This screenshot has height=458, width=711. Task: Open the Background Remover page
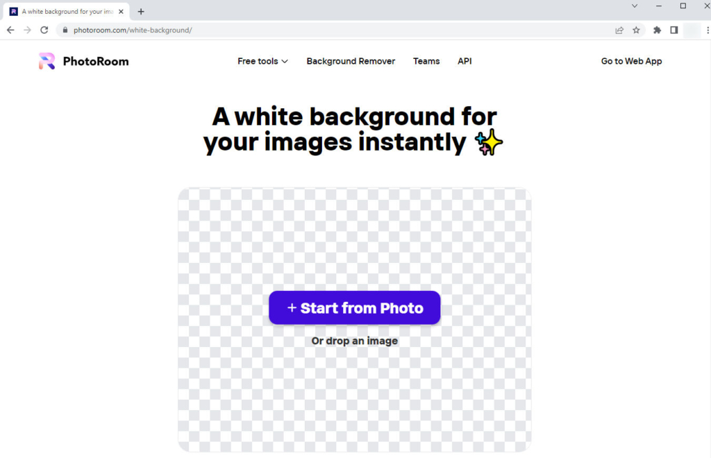(x=350, y=61)
